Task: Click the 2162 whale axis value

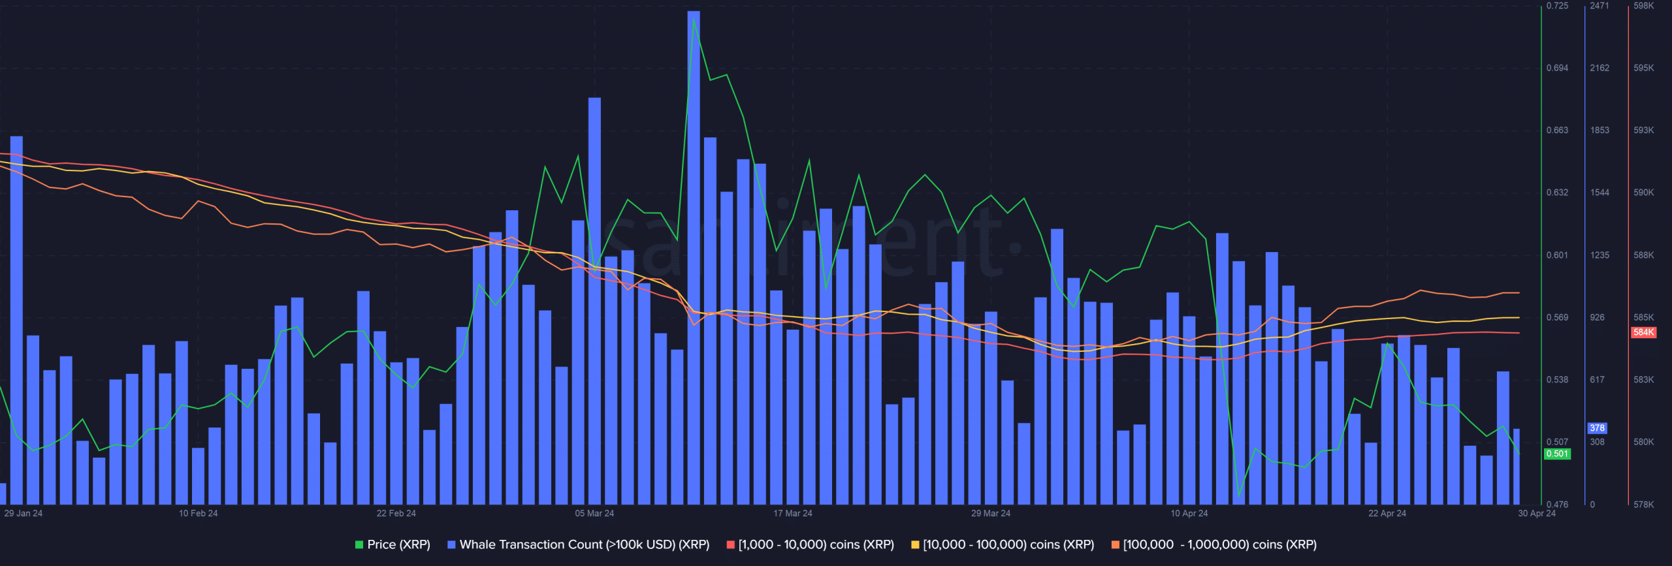Action: pos(1600,68)
